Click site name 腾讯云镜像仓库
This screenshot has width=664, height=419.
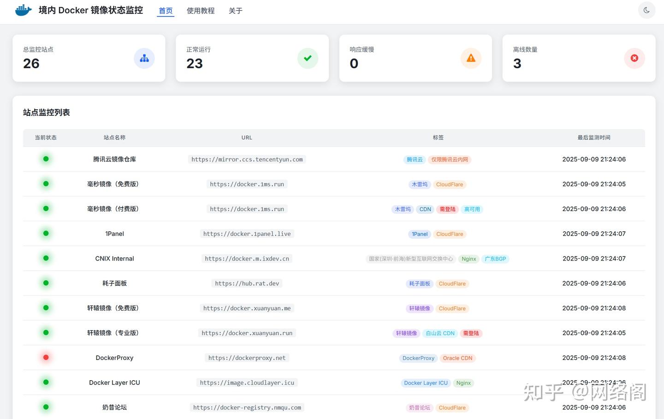tap(114, 159)
